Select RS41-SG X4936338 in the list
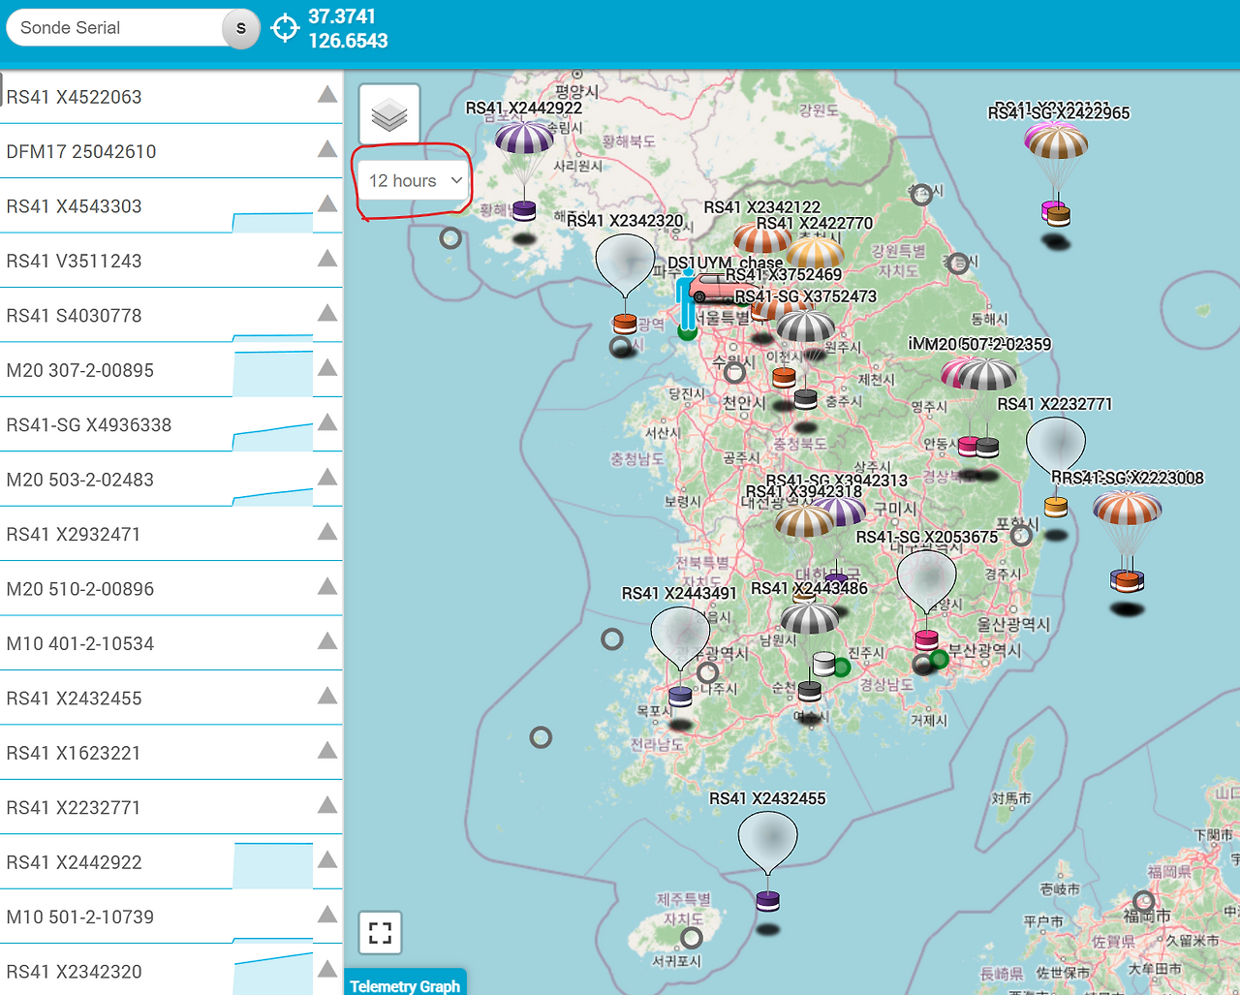Image resolution: width=1240 pixels, height=995 pixels. [x=171, y=425]
